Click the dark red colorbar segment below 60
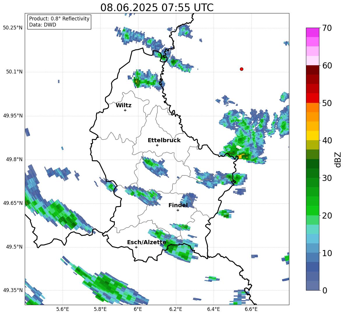 point(312,70)
